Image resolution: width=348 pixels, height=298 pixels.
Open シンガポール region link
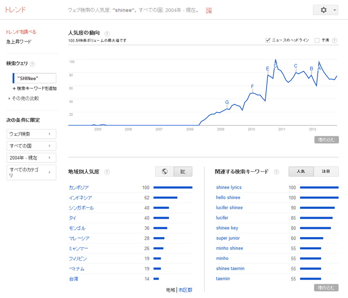pyautogui.click(x=81, y=208)
